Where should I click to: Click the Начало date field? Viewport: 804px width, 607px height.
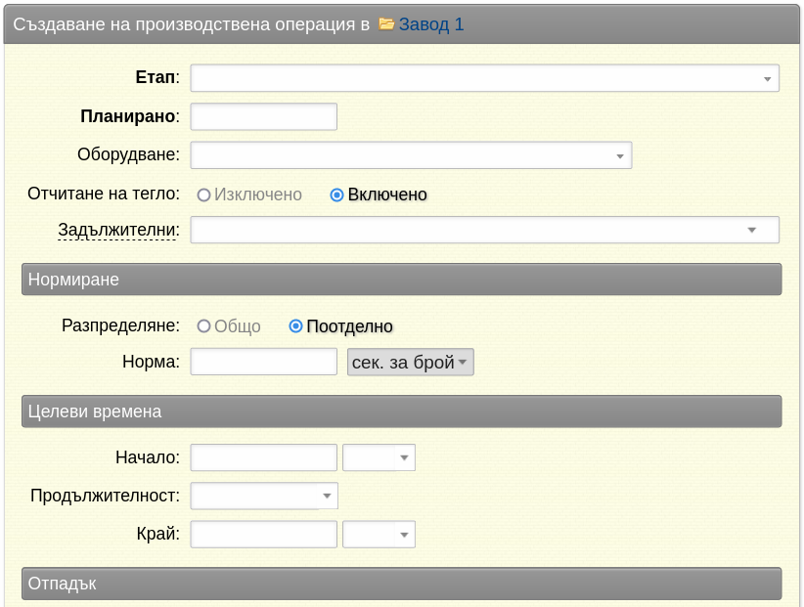(x=263, y=457)
